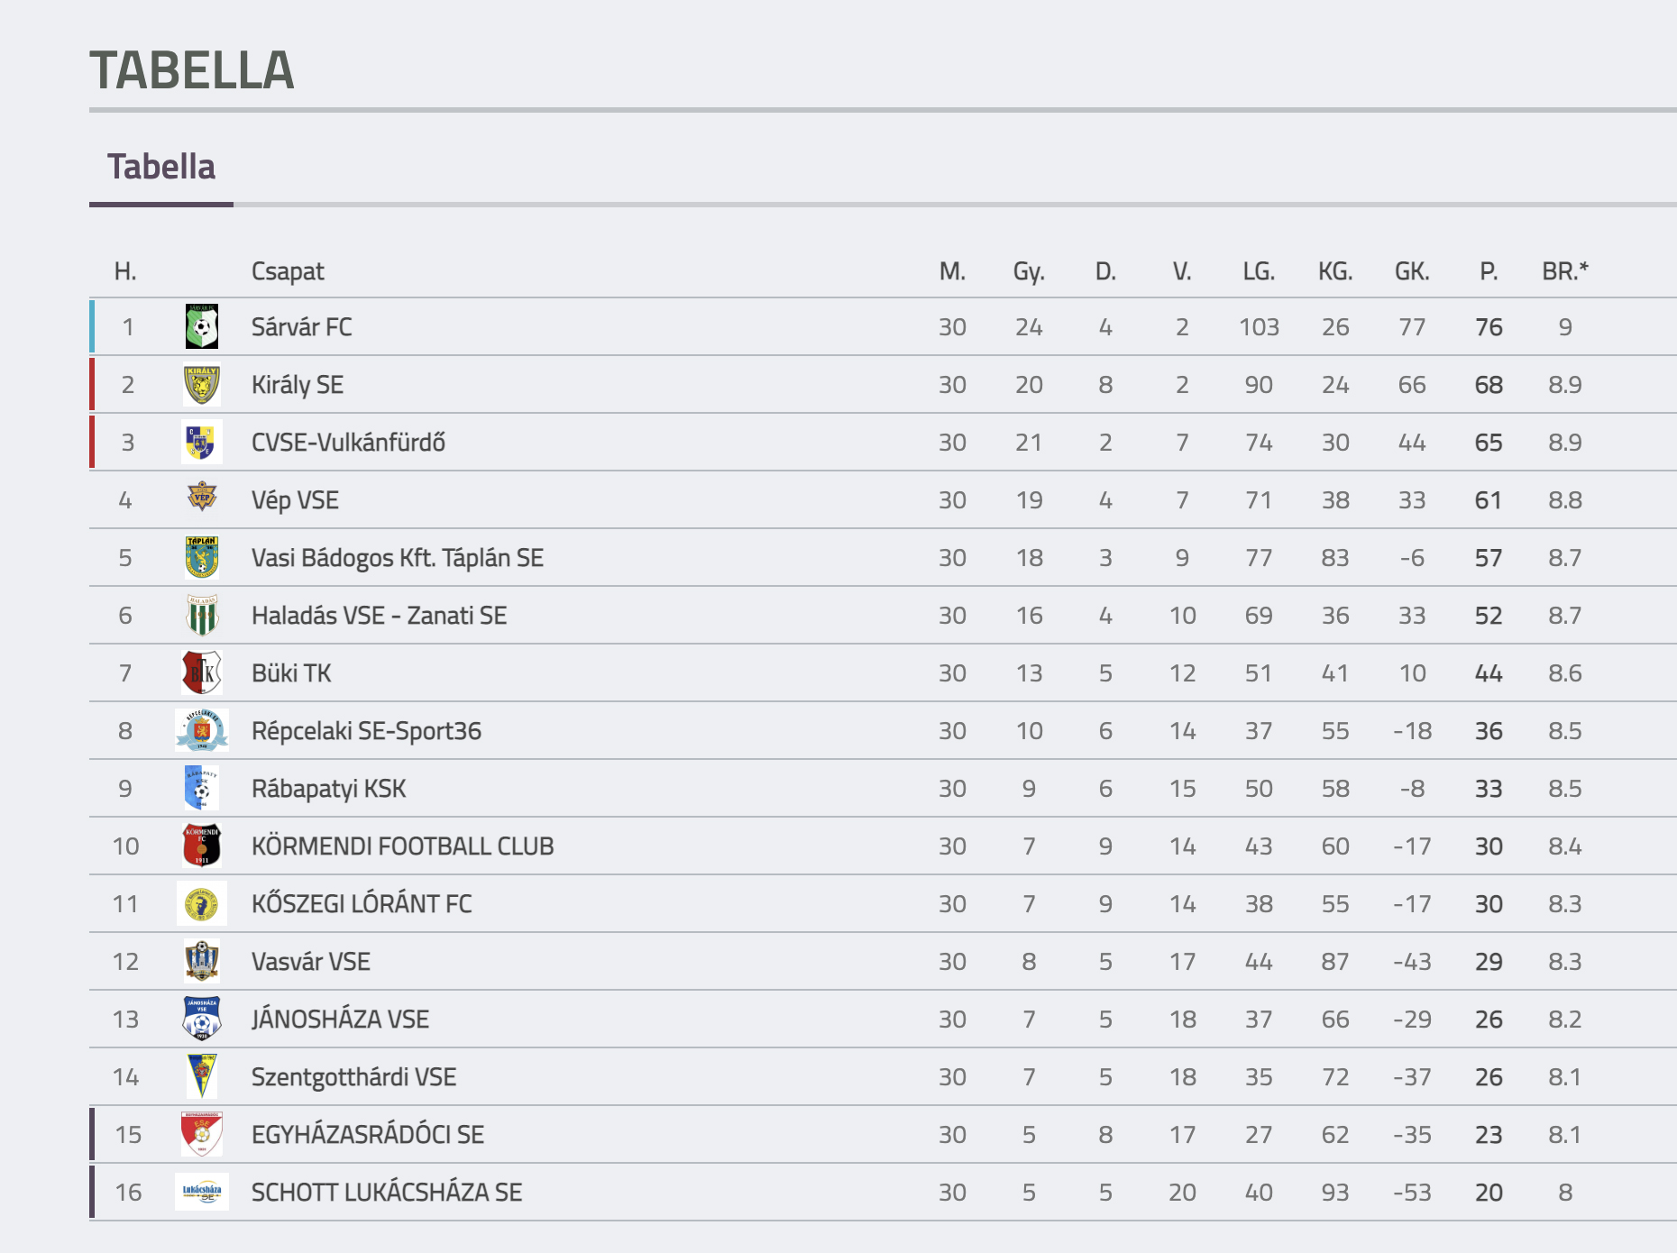Viewport: 1677px width, 1253px height.
Task: Open the KÖRMENDI FOOTBALL CLUB crest
Action: (202, 846)
